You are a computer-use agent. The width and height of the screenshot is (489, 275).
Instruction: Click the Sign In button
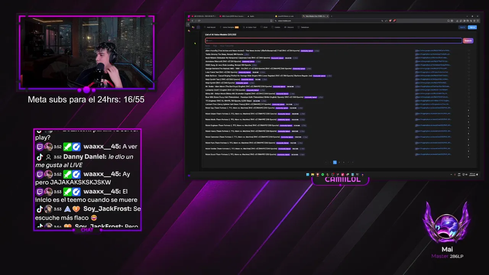(x=463, y=27)
